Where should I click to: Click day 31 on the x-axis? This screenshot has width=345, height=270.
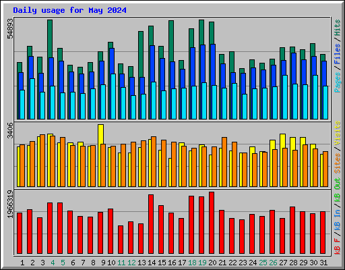[x=323, y=263]
